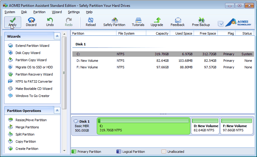Toggle the checkmark icon beside AOMEI logo
This screenshot has height=157, width=257.
[221, 24]
